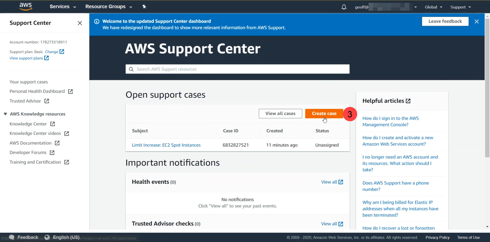This screenshot has width=490, height=242.
Task: Click the Helpful articles heading link
Action: (383, 101)
